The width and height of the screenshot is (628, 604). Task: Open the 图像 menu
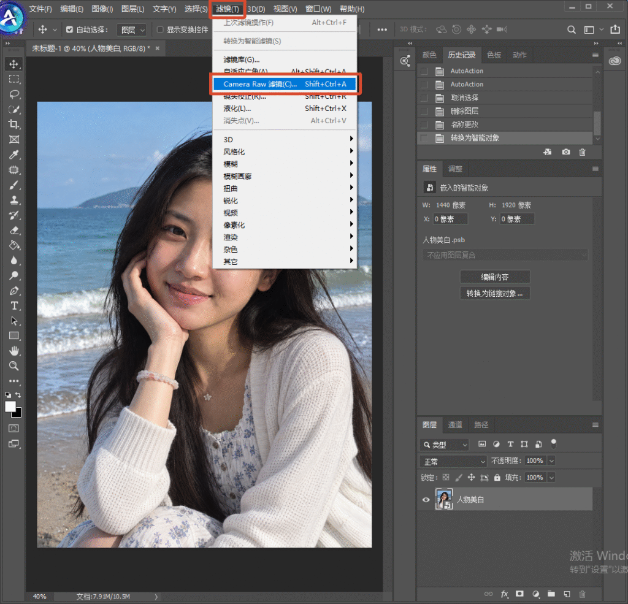point(102,9)
